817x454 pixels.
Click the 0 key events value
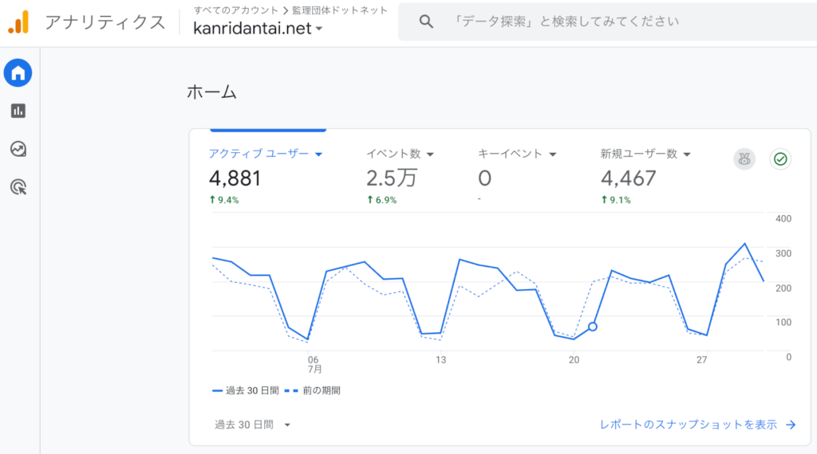(x=484, y=178)
